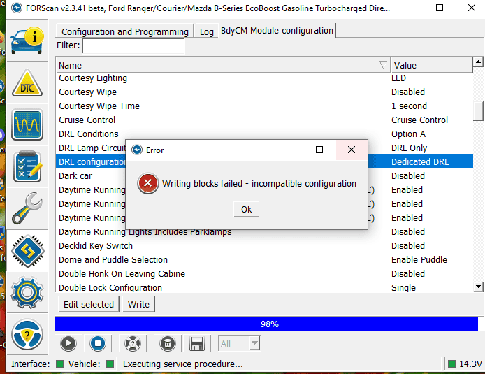Open the DTC trouble codes section
The height and width of the screenshot is (374, 485).
click(27, 82)
